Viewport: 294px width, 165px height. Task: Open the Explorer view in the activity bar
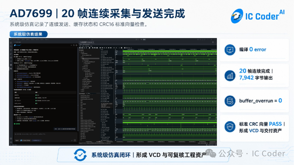coord(11,43)
